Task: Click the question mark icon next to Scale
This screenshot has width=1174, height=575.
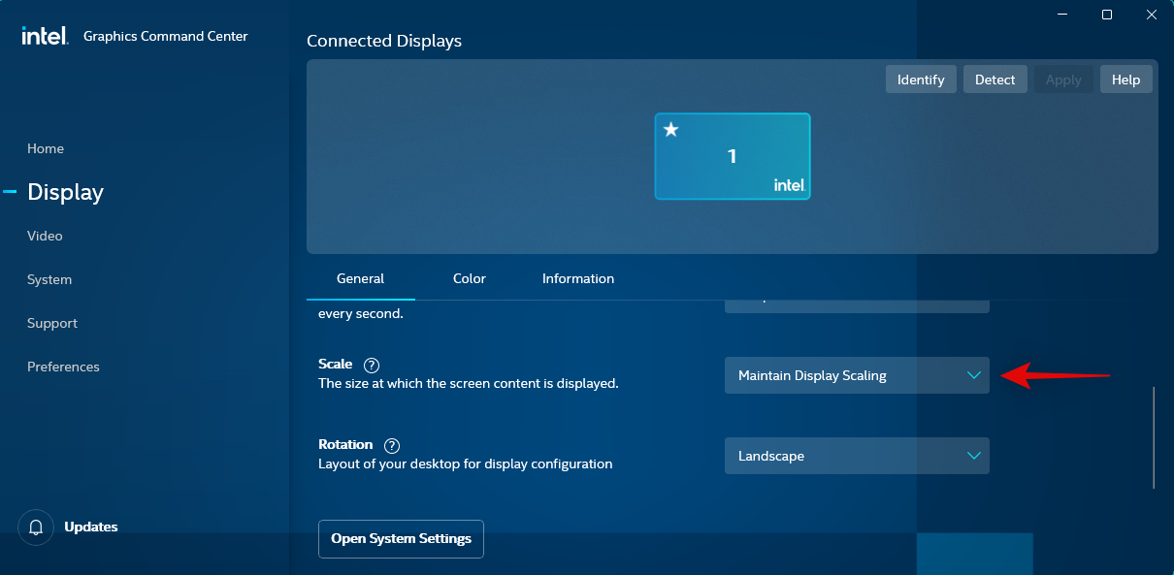Action: (x=372, y=365)
